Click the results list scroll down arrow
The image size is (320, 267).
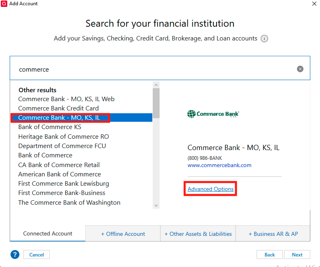[156, 206]
